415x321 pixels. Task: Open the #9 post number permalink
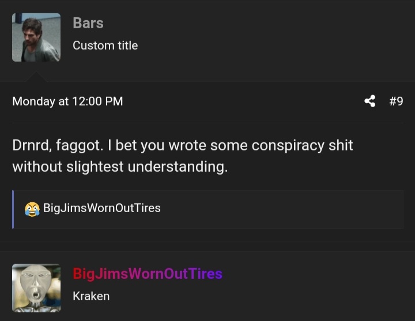tap(396, 101)
